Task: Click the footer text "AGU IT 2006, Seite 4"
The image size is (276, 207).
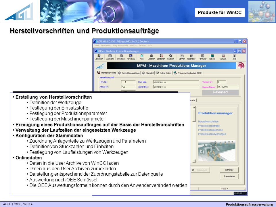Action: pos(18,204)
